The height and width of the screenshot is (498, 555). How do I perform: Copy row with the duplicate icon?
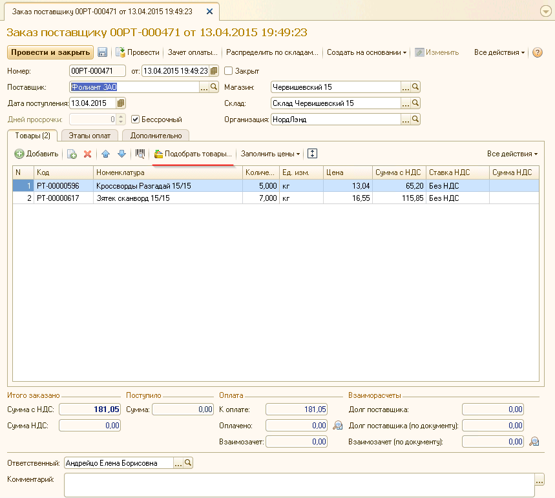[x=72, y=154]
